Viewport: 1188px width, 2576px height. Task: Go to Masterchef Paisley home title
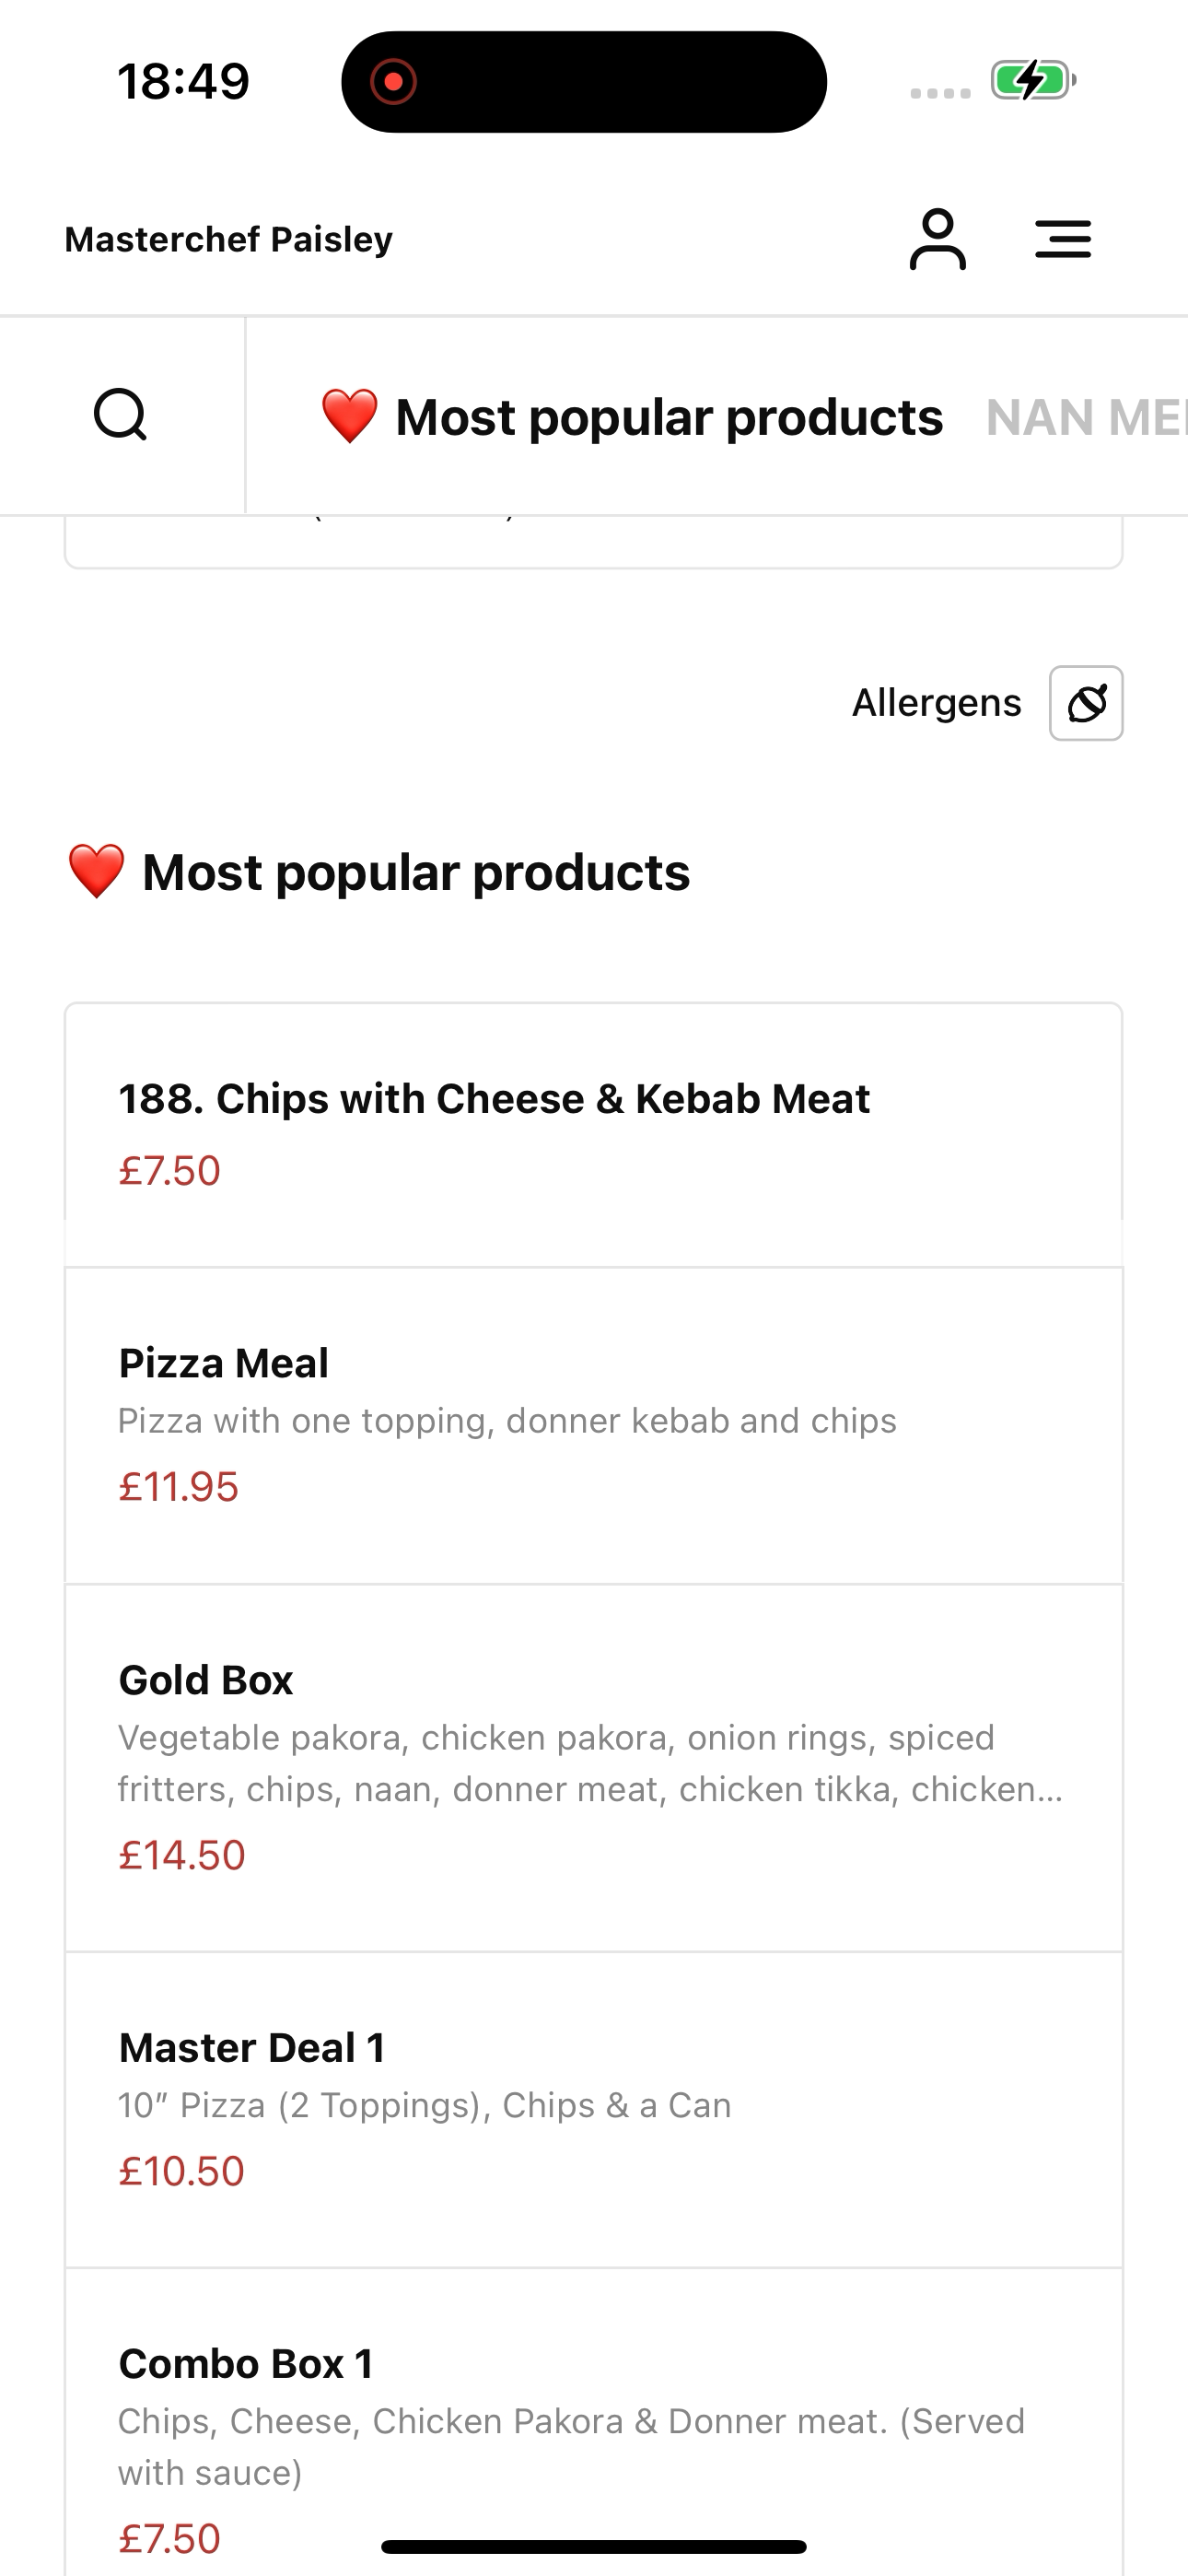[x=228, y=239]
